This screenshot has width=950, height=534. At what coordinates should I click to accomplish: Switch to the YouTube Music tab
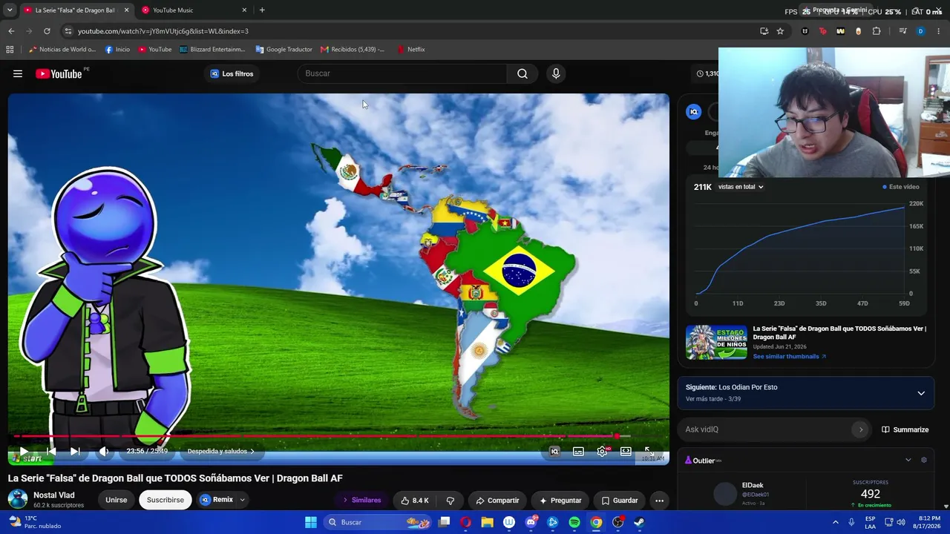193,10
